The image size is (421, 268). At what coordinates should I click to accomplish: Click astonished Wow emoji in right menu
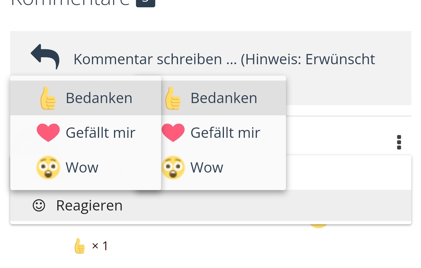tap(173, 167)
